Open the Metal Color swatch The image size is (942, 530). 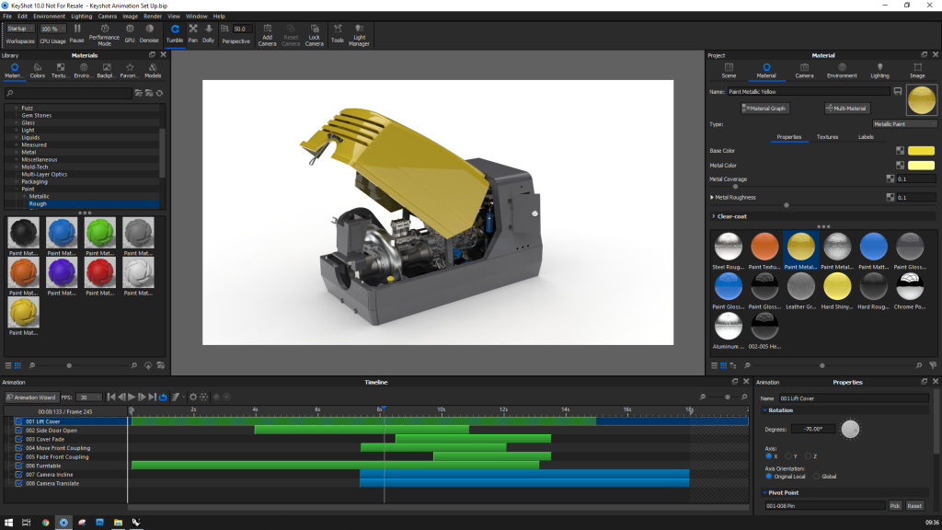(921, 166)
